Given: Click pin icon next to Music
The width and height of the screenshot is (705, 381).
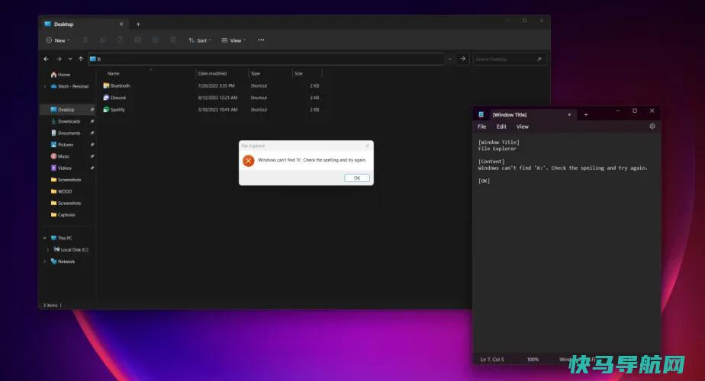Looking at the screenshot, I should 92,156.
